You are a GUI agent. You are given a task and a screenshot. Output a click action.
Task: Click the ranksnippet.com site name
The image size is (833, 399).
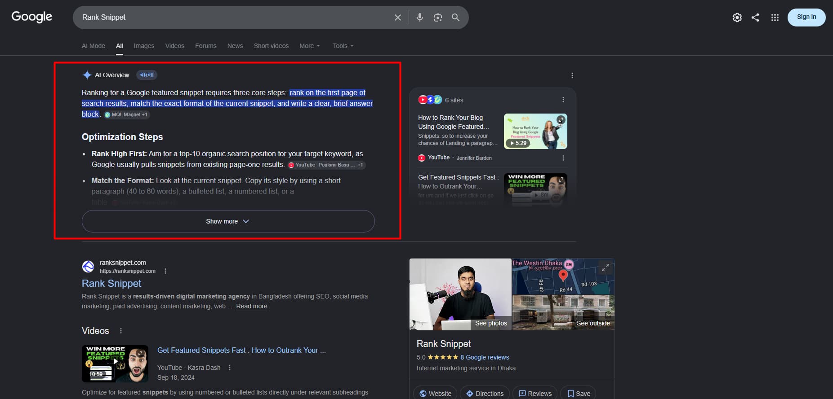(123, 263)
